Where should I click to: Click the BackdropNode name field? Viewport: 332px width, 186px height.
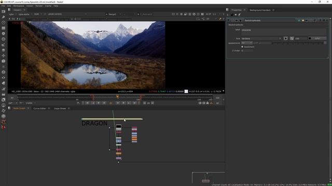pos(270,21)
